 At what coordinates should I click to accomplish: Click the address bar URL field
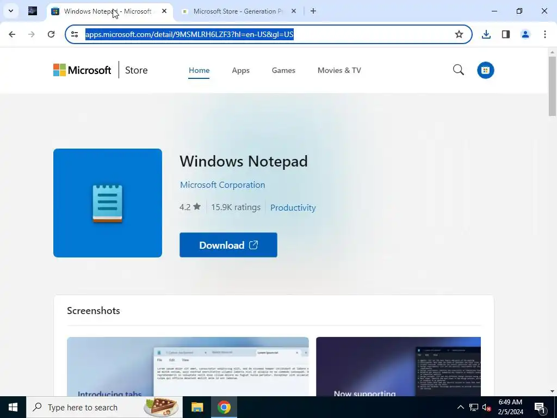[x=268, y=34]
